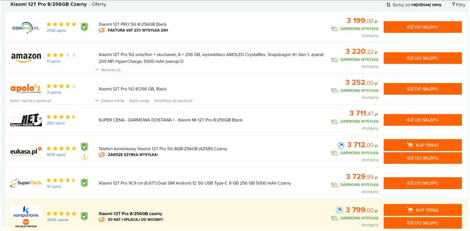Go to Komputronik shop via IDŹ DO SKLEPU
Image resolution: width=470 pixels, height=231 pixels.
coord(423,223)
